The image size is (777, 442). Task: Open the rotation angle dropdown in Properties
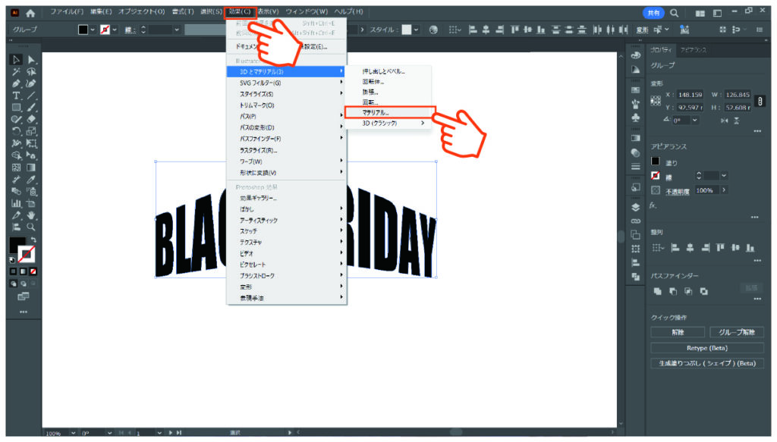695,121
